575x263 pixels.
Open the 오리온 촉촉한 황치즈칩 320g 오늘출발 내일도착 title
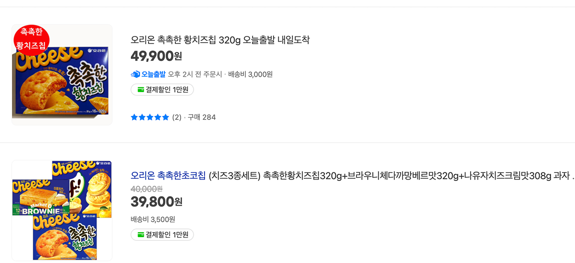pos(220,40)
